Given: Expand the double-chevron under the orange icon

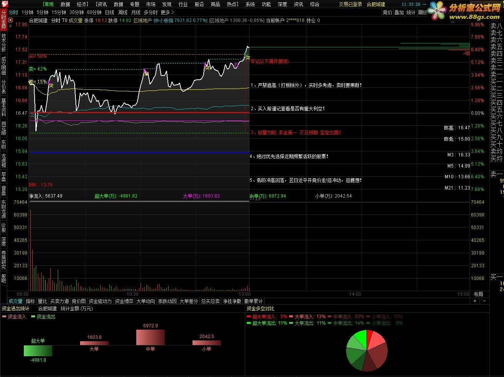Looking at the screenshot, I should click(10, 25).
